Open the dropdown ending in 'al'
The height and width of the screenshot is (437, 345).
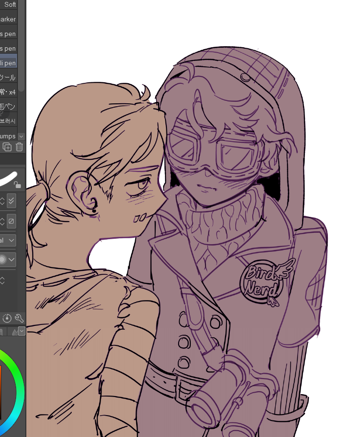coord(8,241)
